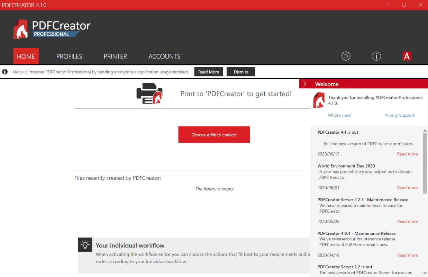Image resolution: width=428 pixels, height=277 pixels.
Task: Click Choose a file to convert
Action: click(214, 135)
